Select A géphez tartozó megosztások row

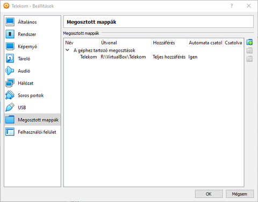[x=154, y=50]
